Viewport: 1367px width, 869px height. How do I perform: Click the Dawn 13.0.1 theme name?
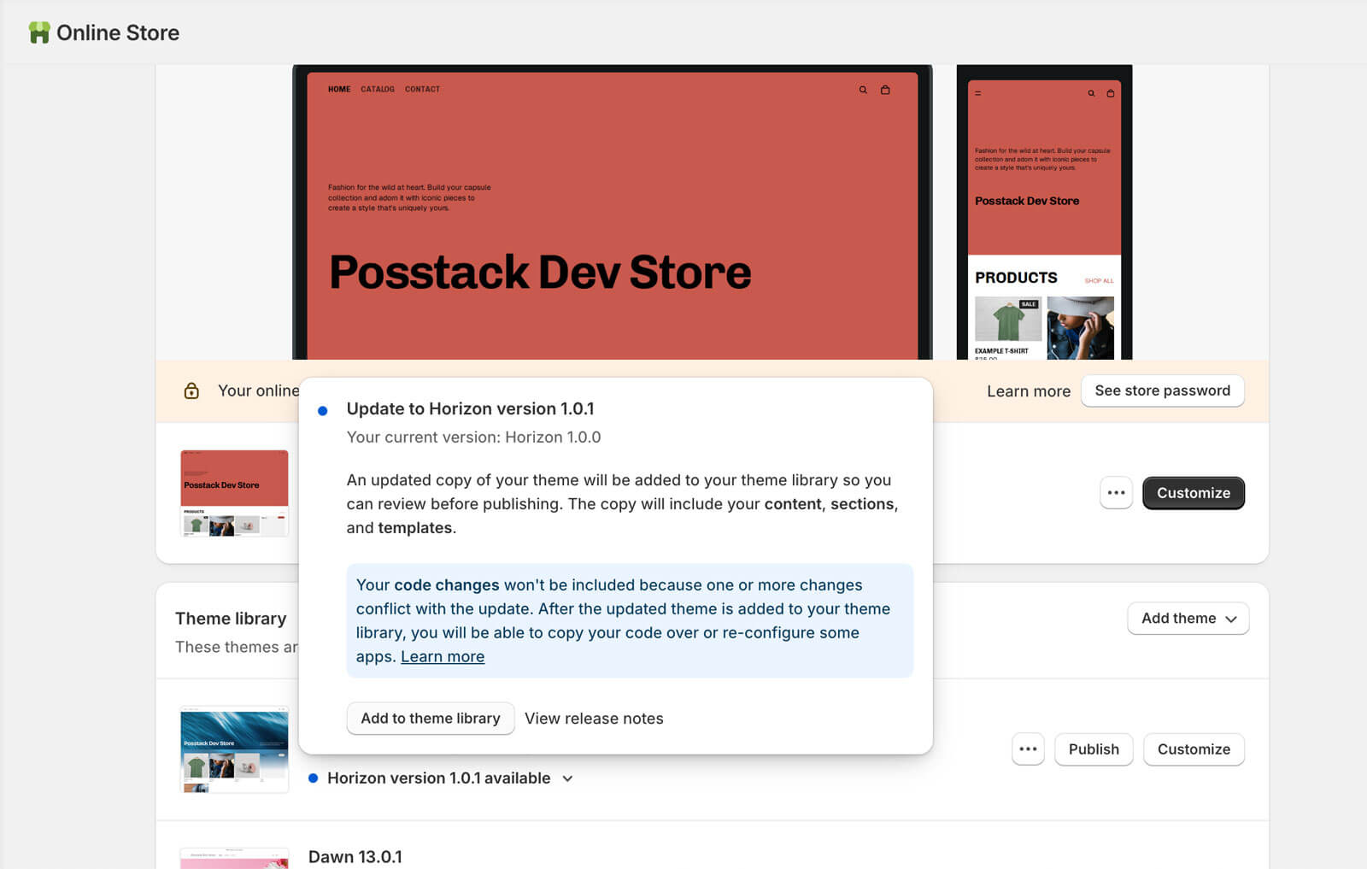[355, 857]
